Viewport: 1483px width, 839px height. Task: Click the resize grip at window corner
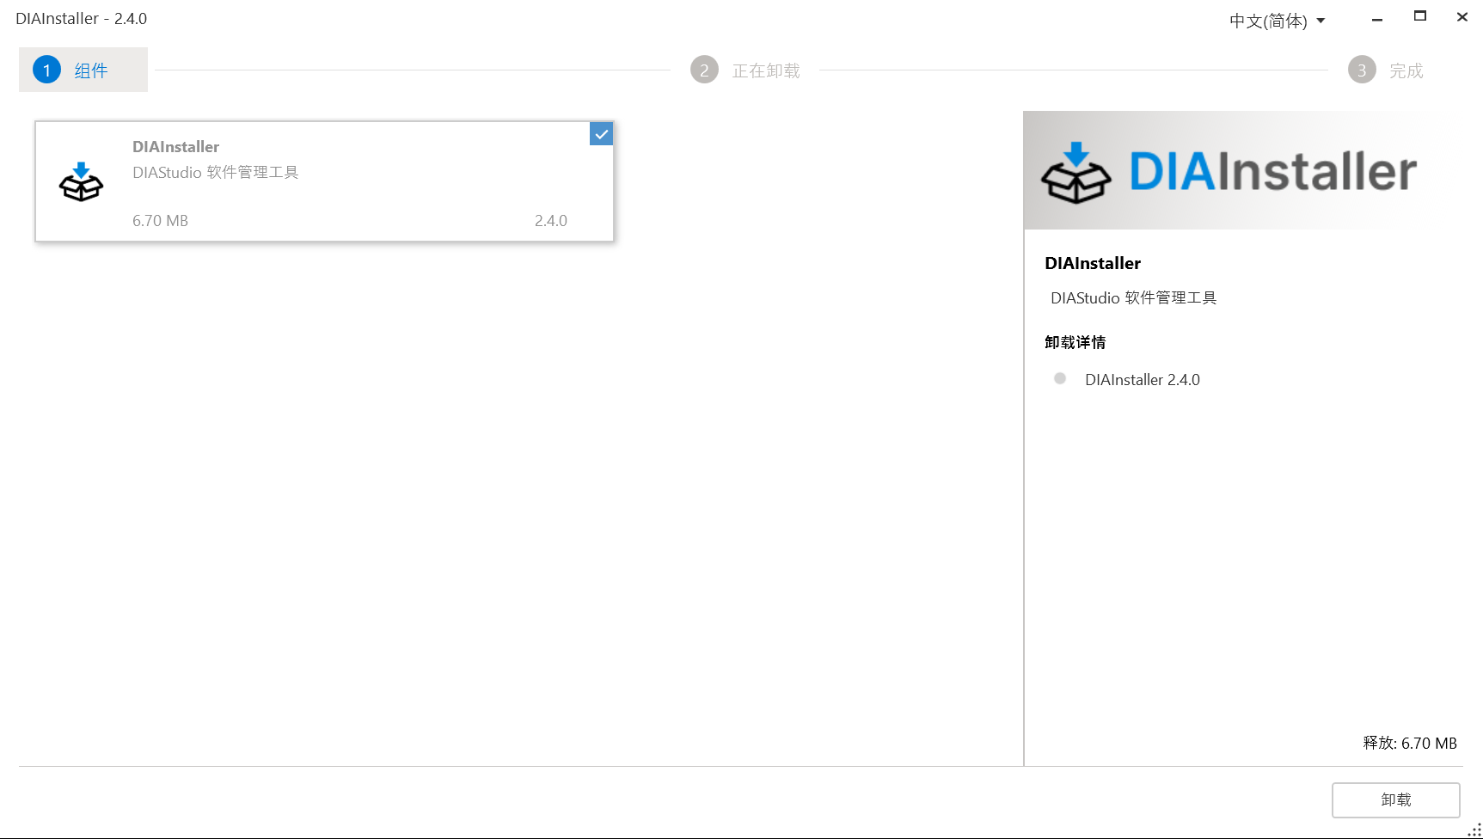pyautogui.click(x=1474, y=830)
